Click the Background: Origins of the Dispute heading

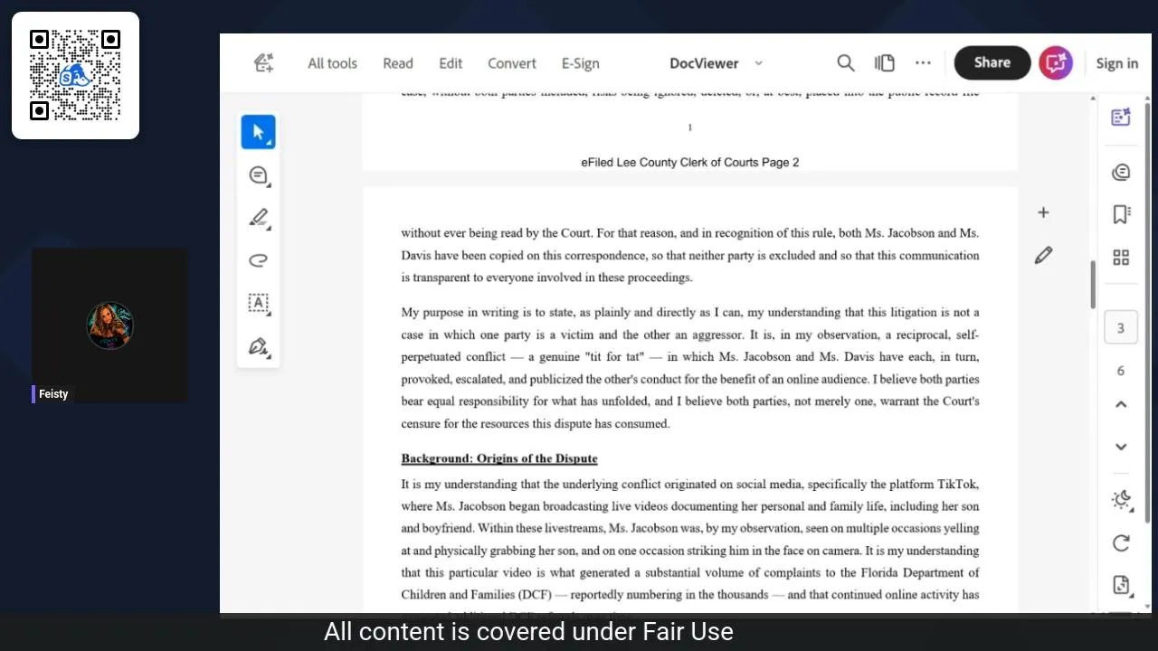point(499,458)
